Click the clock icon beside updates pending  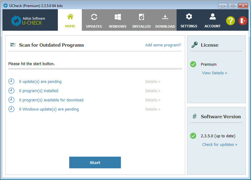11,81
